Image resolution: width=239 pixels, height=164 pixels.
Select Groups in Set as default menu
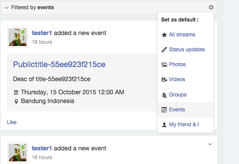click(178, 95)
